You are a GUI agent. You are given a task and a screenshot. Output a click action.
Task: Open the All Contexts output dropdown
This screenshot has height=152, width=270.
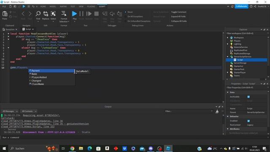tap(29, 111)
